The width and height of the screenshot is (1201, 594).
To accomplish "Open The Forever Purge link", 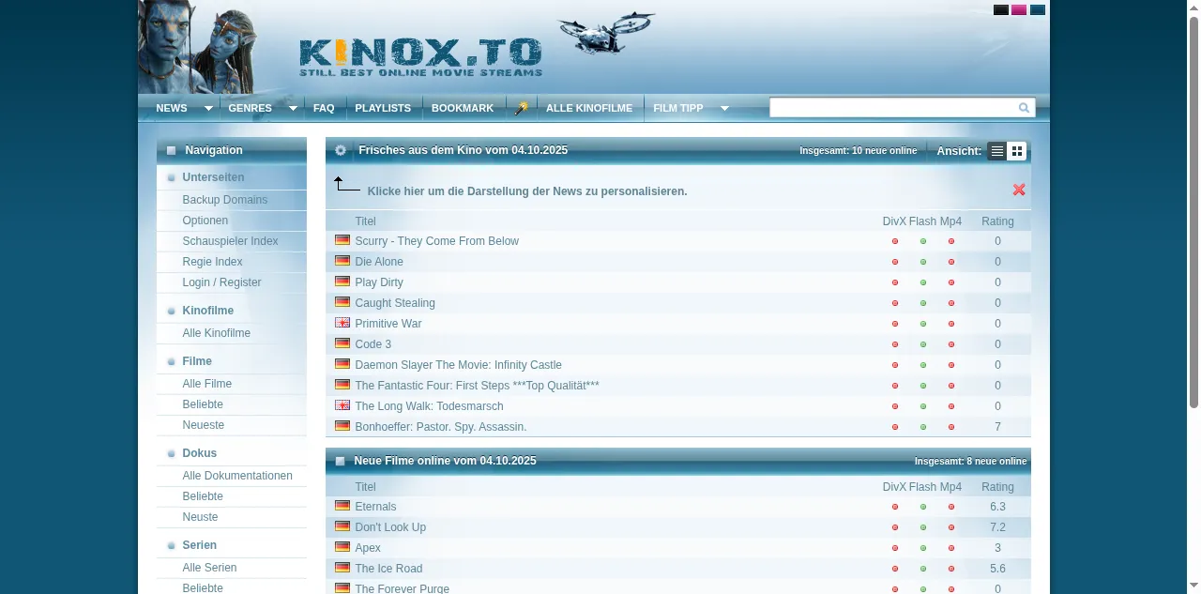I will 403,588.
